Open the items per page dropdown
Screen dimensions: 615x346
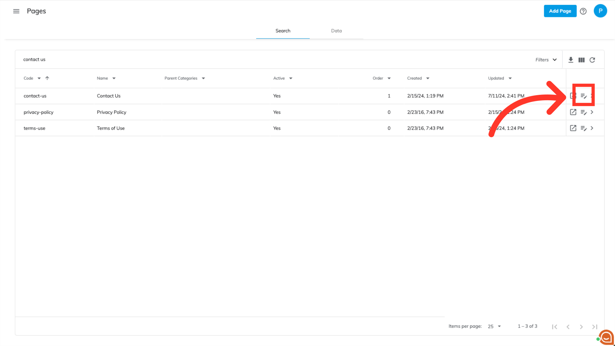494,326
